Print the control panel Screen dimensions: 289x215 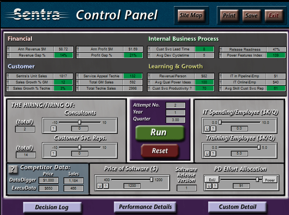tap(229, 15)
